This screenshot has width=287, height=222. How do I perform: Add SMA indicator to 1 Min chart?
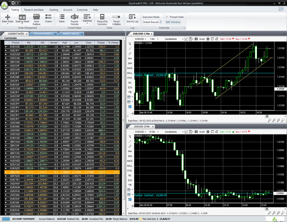click(130, 59)
